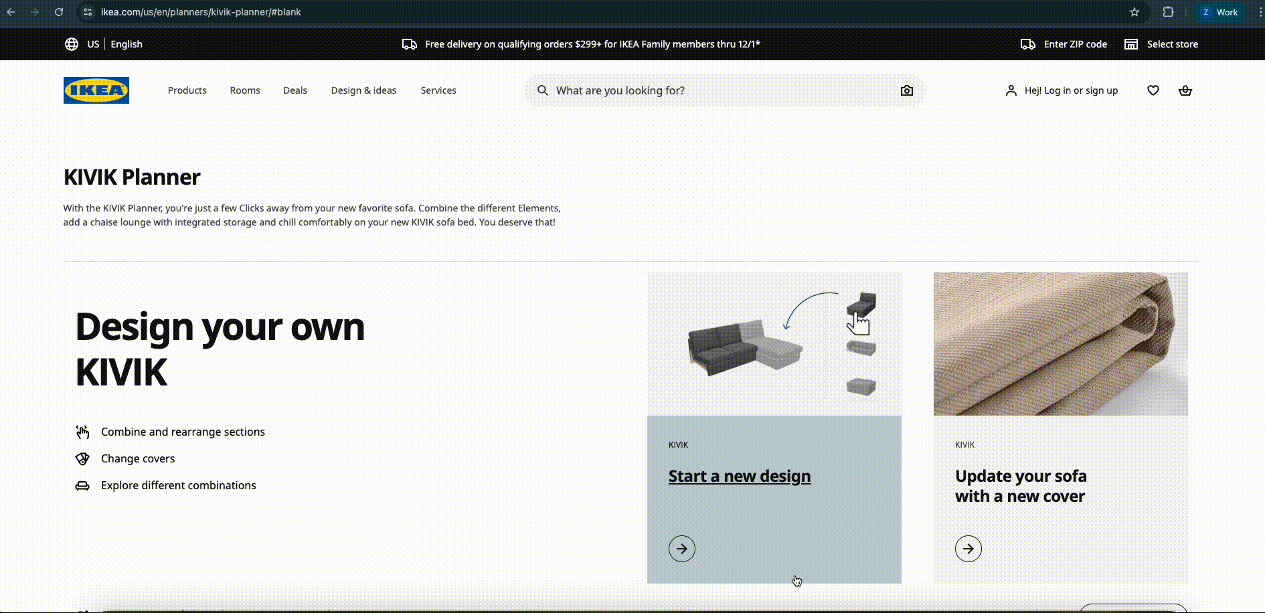Click the search bar What are you looking for
Image resolution: width=1265 pixels, height=613 pixels.
coord(669,90)
